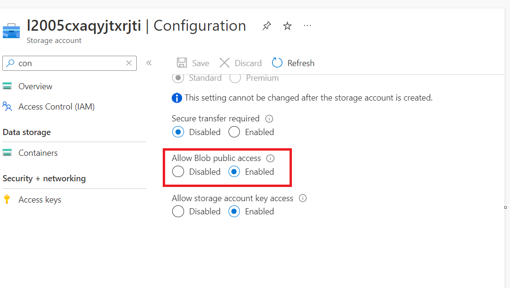Viewport: 510px width, 288px height.
Task: Show info for storage account key access
Action: (303, 198)
